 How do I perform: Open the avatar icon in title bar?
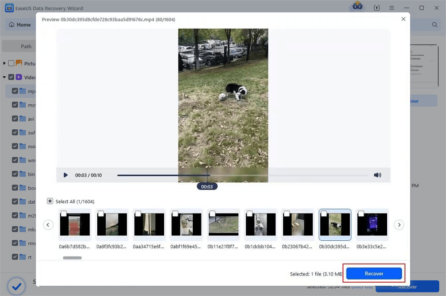[x=358, y=6]
